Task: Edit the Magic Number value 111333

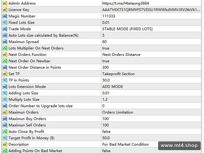Action: 151,16
